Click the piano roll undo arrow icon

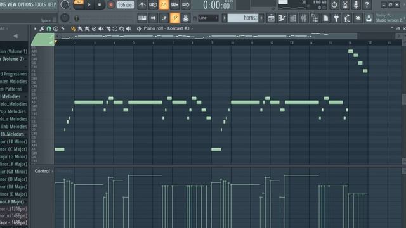[x=62, y=28]
